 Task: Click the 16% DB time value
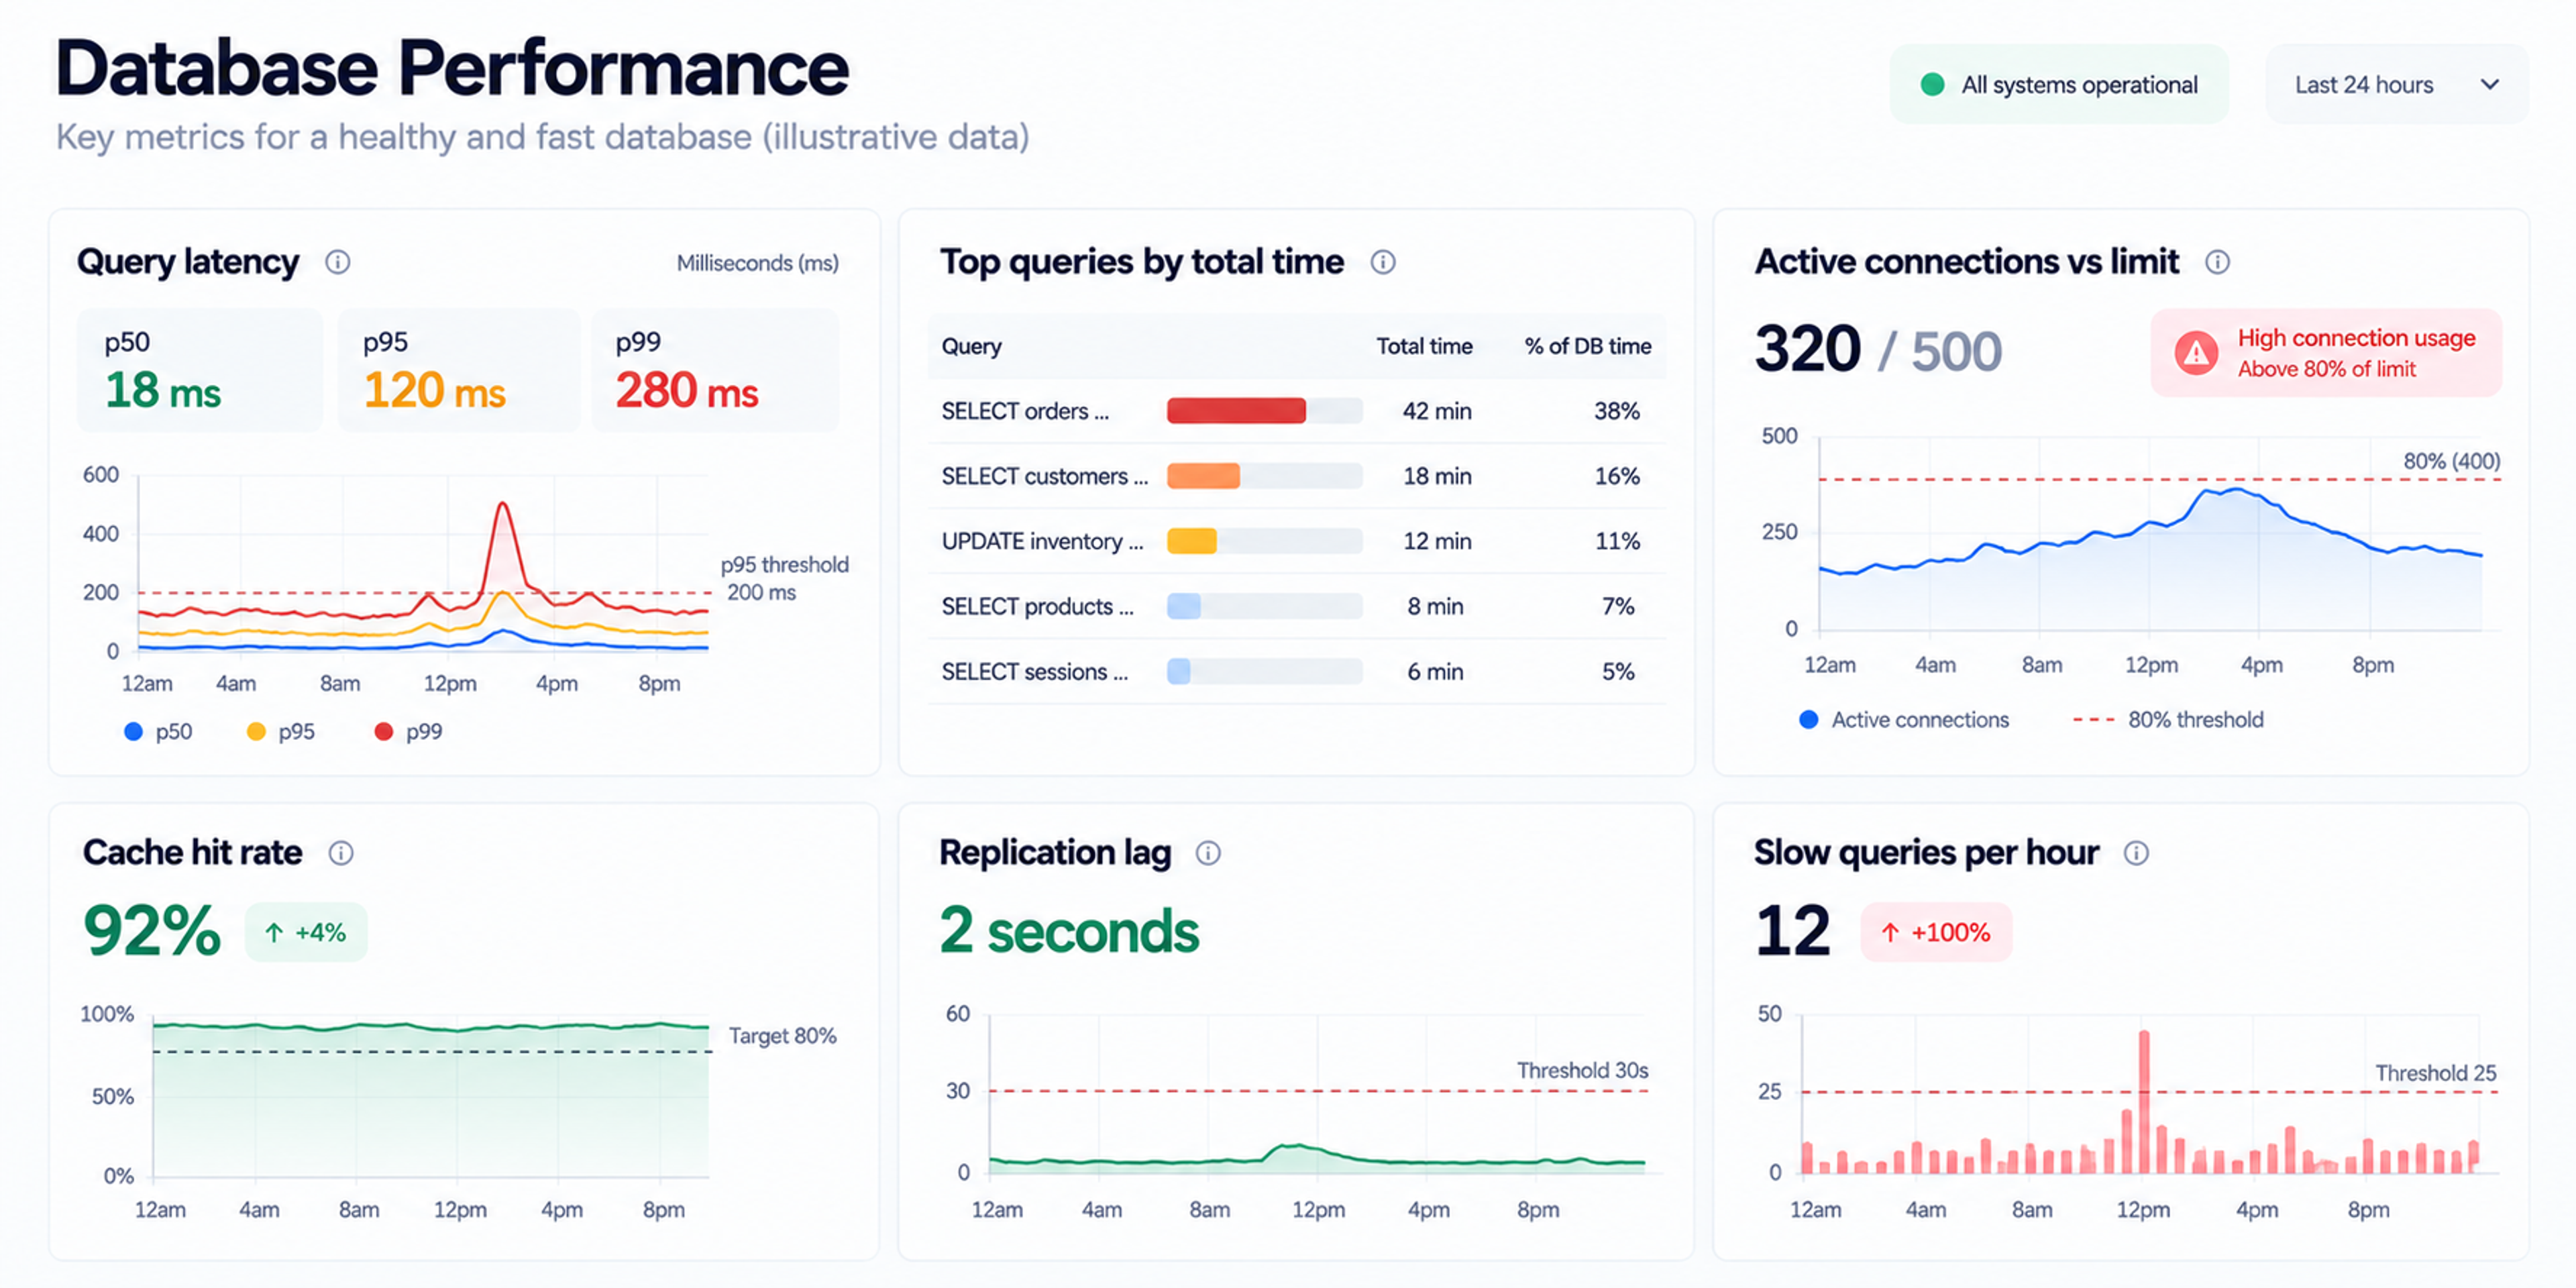click(x=1617, y=476)
